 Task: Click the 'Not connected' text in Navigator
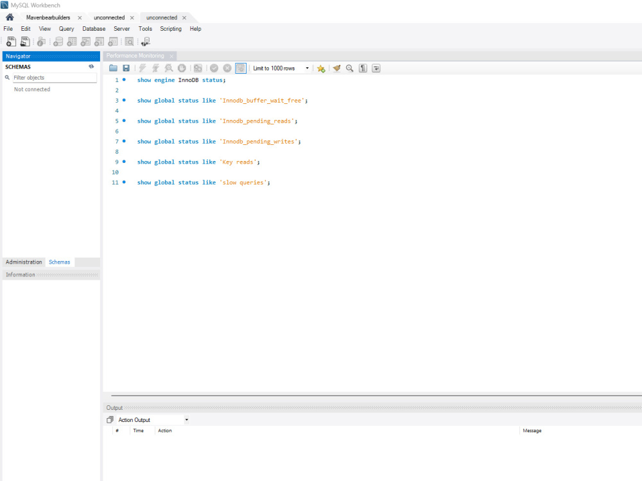32,89
